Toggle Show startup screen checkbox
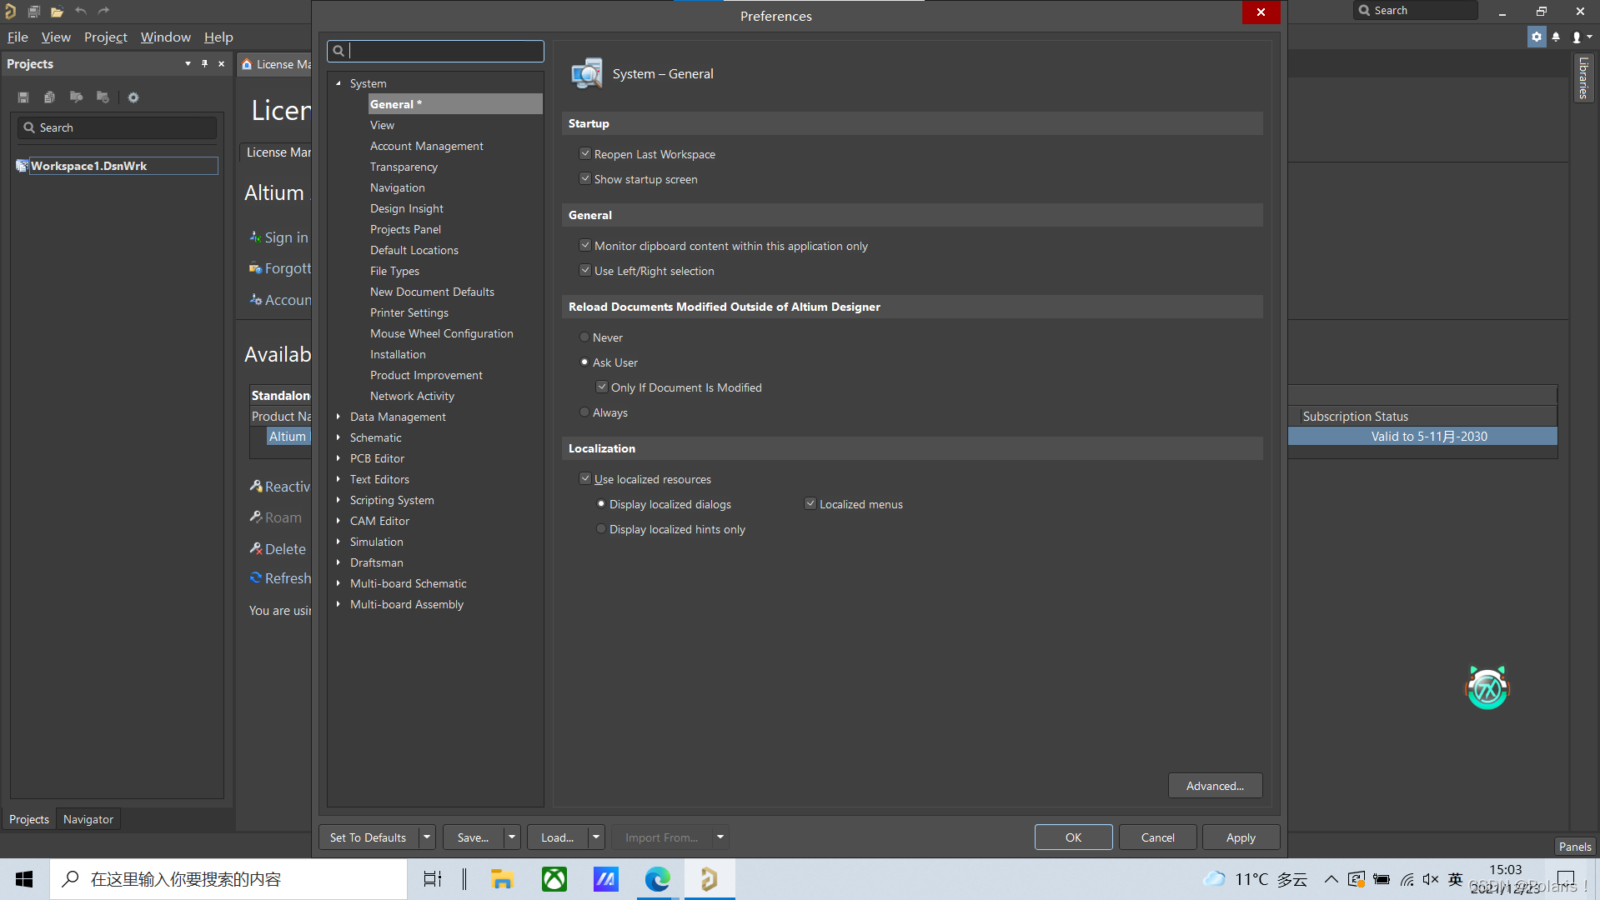This screenshot has width=1600, height=900. click(x=585, y=179)
